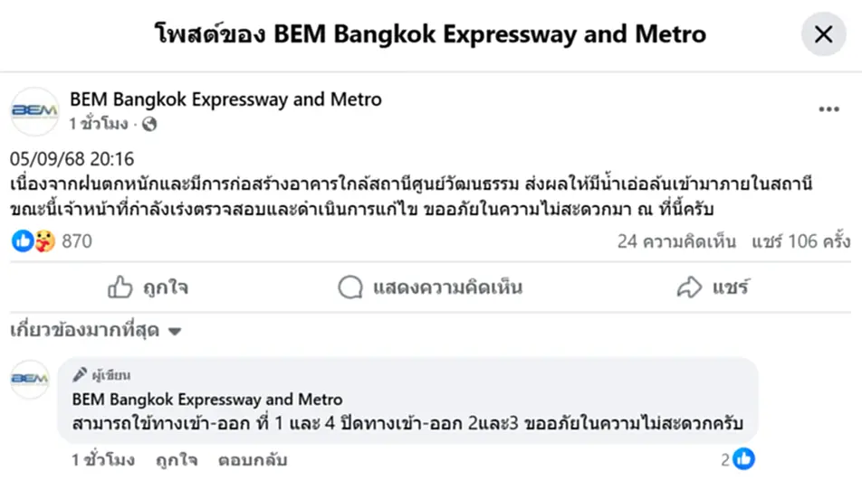Click the แสดงความคิดเห็น comment button
This screenshot has width=862, height=480.
(430, 287)
